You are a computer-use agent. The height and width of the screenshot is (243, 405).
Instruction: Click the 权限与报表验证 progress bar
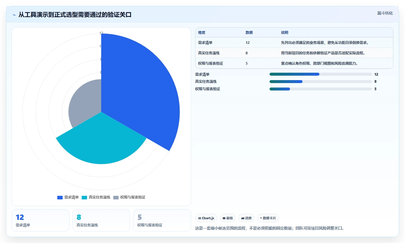(321, 89)
